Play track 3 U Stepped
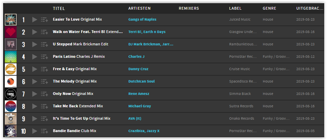Screen dimensions: 327x140 [34, 44]
